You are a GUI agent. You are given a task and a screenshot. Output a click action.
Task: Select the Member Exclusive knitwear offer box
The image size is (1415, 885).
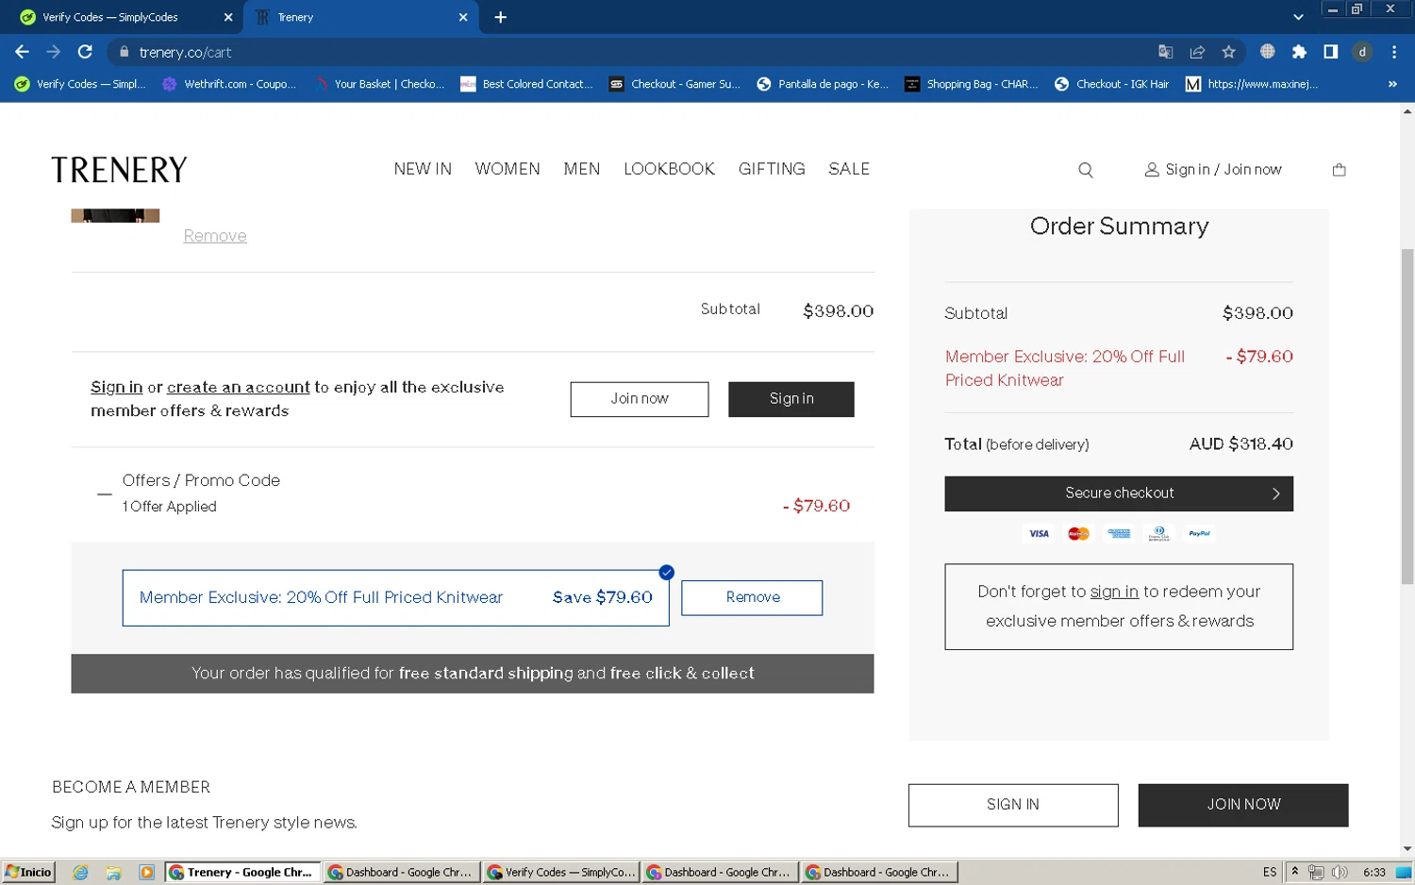click(x=395, y=597)
